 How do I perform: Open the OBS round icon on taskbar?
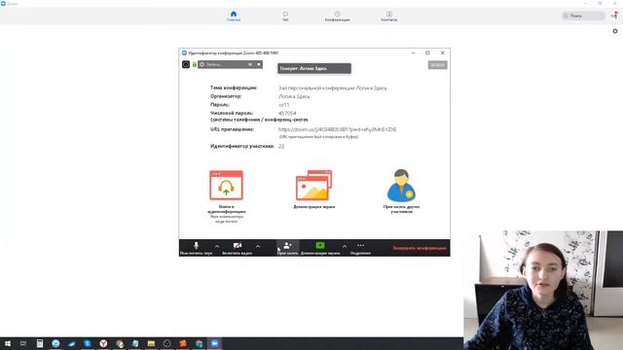tap(166, 343)
